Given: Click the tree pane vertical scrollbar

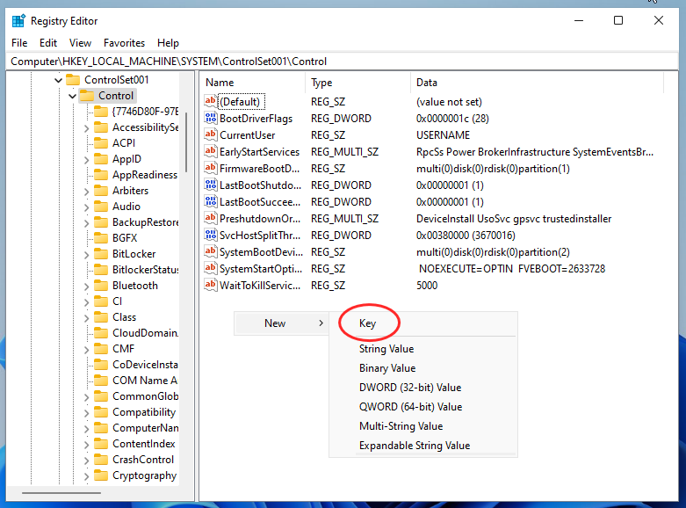Looking at the screenshot, I should tap(186, 142).
